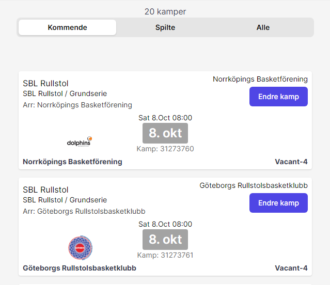Click Vacant-4 in the Norrköpings match card
The image size is (330, 285).
point(291,162)
